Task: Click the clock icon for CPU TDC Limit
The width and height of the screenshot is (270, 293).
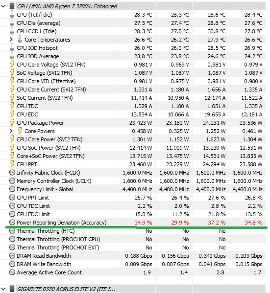Action: click(x=12, y=206)
